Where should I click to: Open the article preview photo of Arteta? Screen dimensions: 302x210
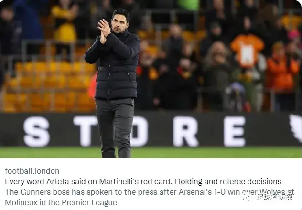click(x=151, y=79)
